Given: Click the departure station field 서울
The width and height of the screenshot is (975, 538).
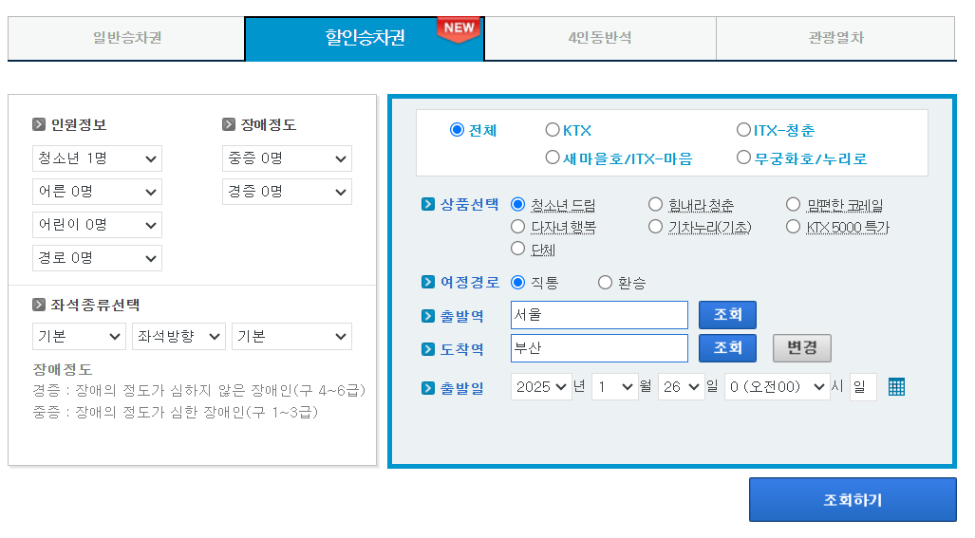Looking at the screenshot, I should (x=599, y=315).
